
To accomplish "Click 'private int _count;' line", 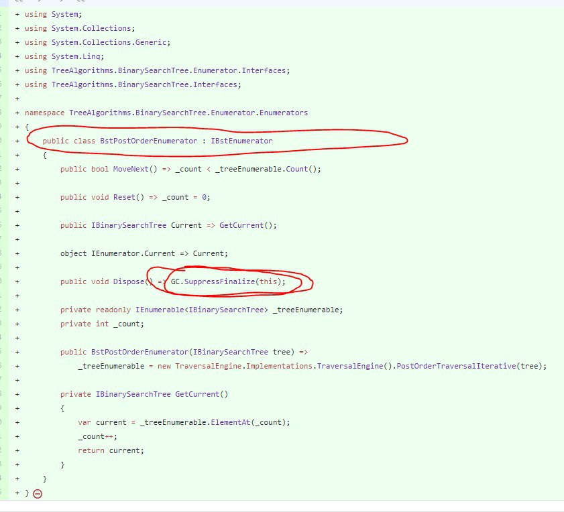I will (102, 324).
